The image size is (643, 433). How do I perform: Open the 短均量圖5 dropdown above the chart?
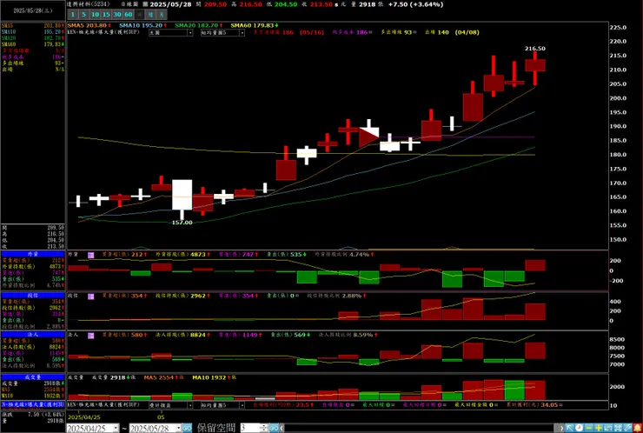coord(222,33)
